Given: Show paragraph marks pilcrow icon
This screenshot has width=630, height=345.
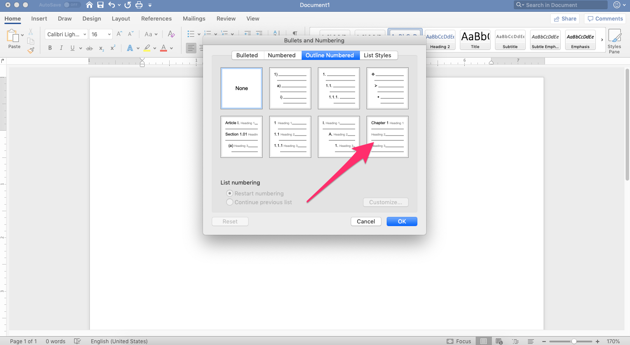Looking at the screenshot, I should (295, 34).
